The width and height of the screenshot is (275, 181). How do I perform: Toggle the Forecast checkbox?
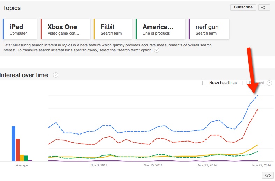[245, 83]
